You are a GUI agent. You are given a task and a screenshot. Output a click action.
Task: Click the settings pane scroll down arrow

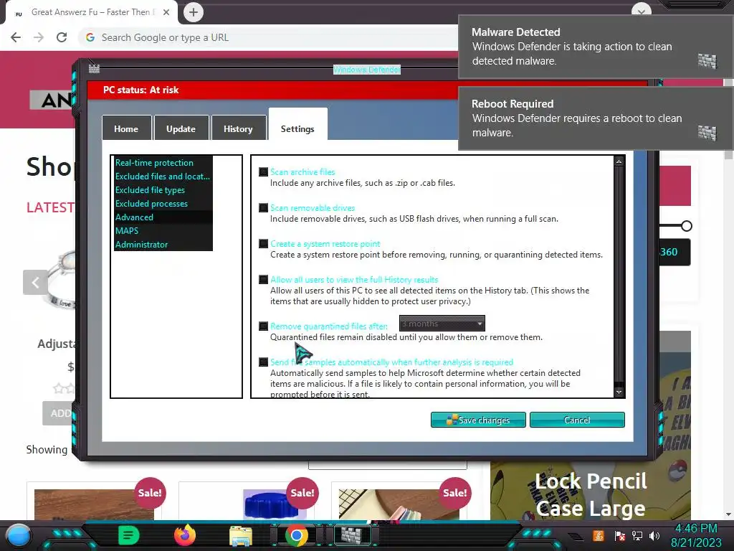[x=619, y=392]
